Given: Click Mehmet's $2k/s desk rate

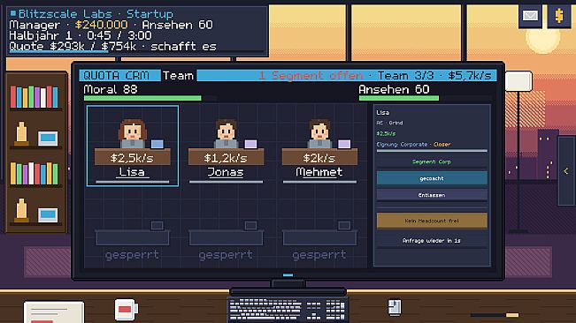Looking at the screenshot, I should (319, 158).
